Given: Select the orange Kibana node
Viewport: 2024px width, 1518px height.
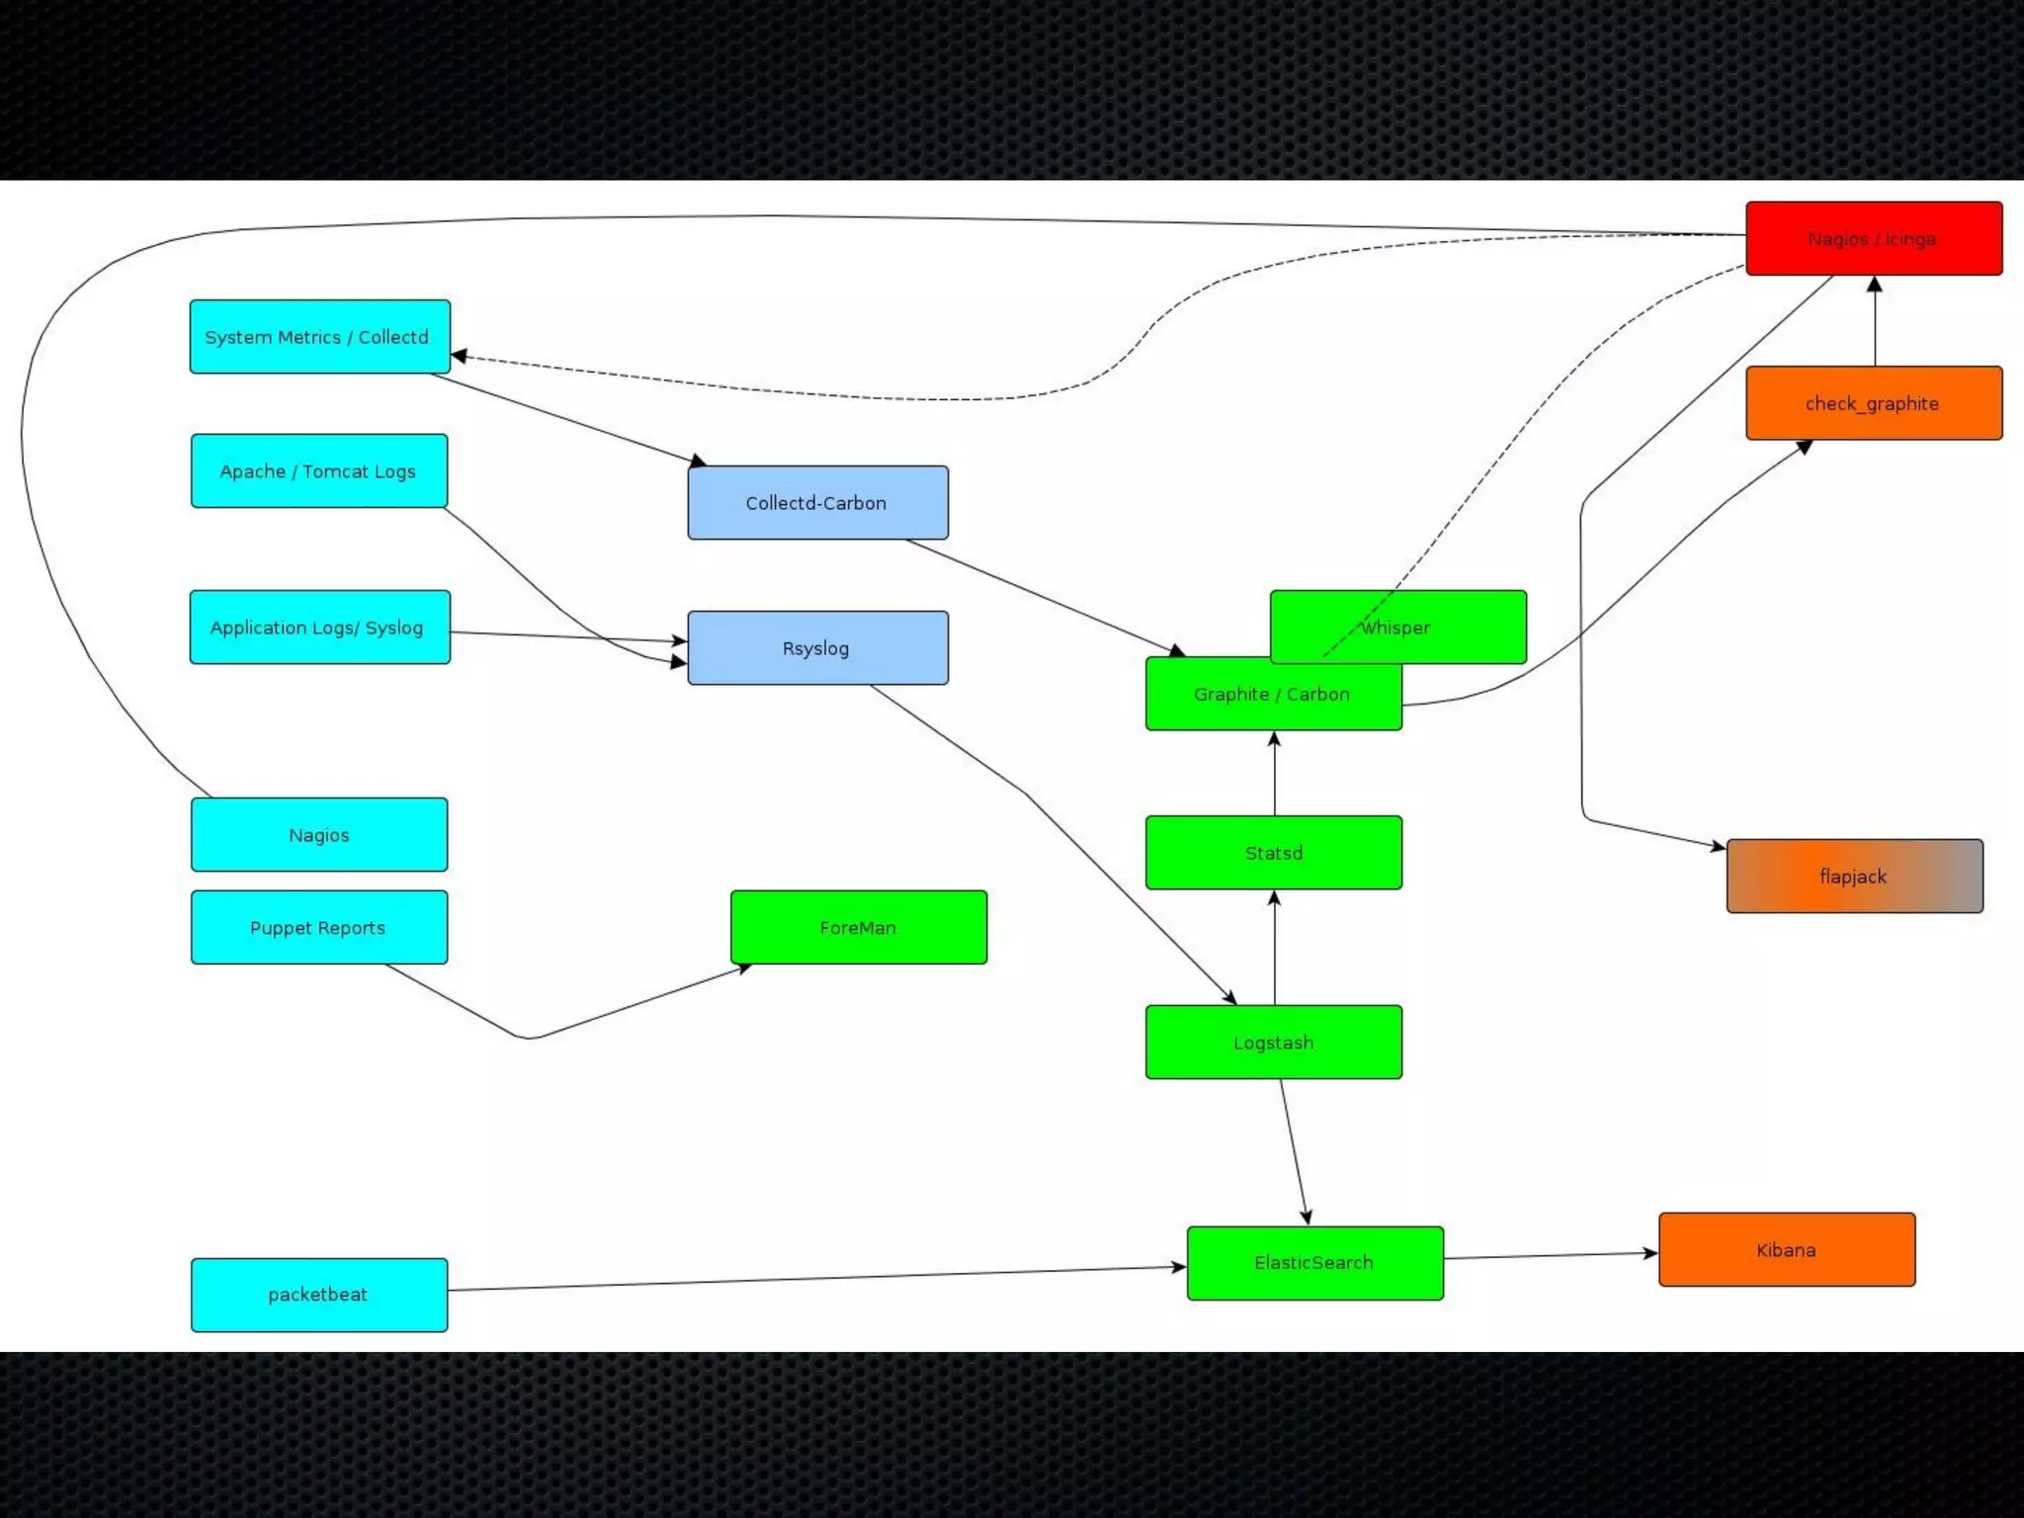Looking at the screenshot, I should (1787, 1250).
